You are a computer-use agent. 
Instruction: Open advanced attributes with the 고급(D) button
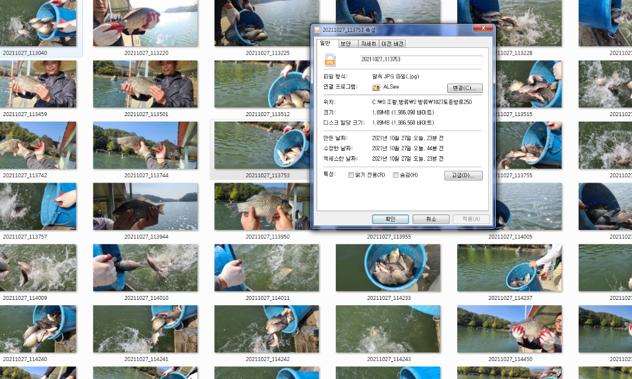click(463, 175)
